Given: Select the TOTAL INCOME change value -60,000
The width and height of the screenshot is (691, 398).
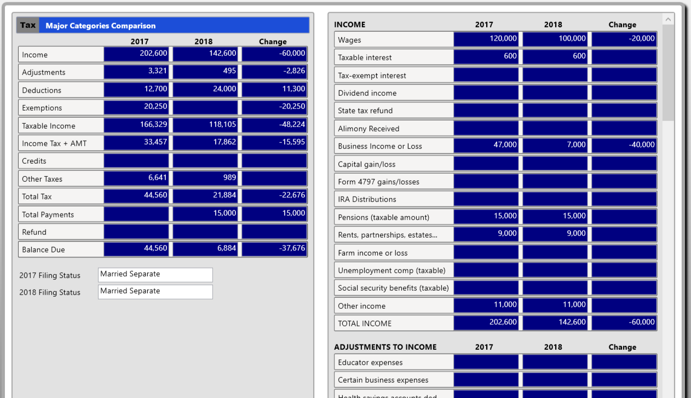Looking at the screenshot, I should [624, 323].
